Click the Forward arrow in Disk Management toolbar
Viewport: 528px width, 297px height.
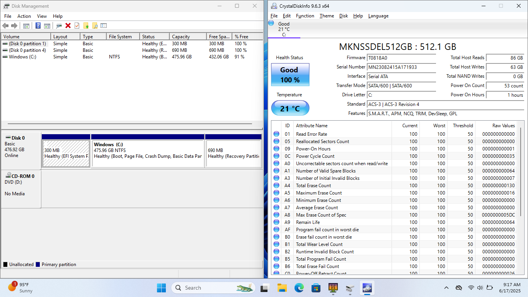click(x=14, y=26)
